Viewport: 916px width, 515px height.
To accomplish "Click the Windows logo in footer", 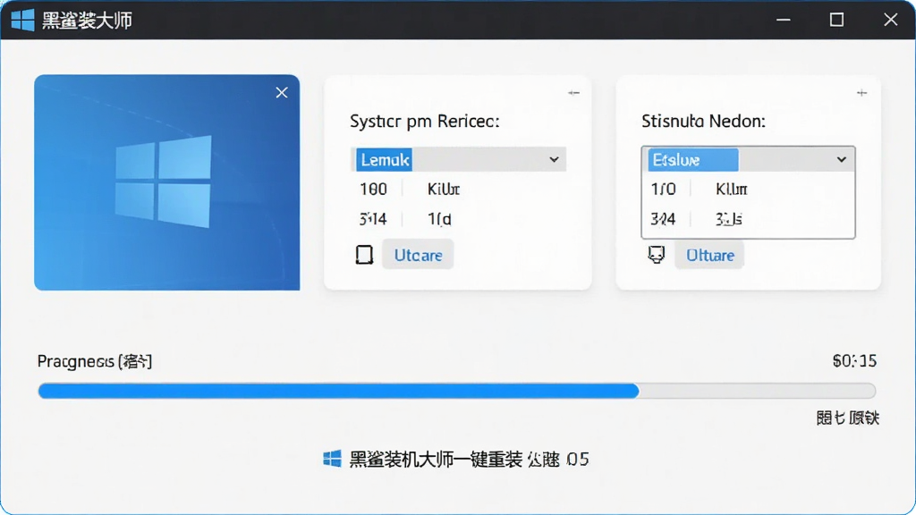I will [332, 459].
